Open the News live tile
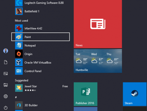The width and height of the screenshot is (147, 111). [98, 24]
